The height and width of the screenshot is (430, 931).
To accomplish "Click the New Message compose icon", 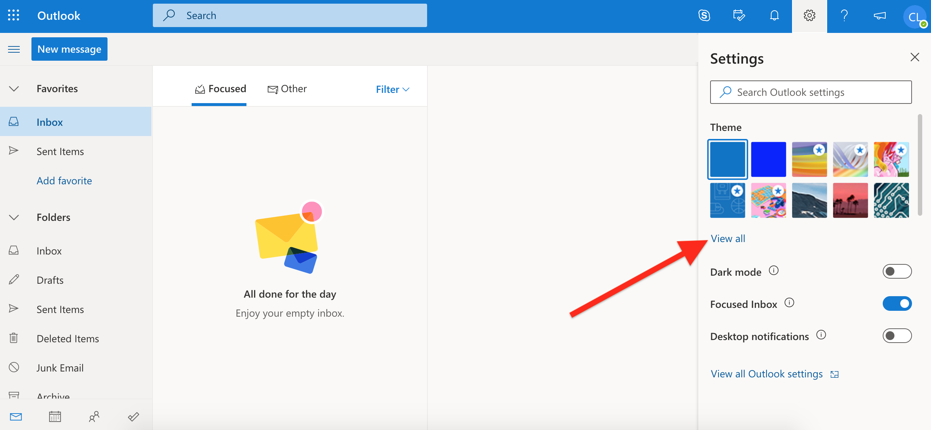I will click(69, 49).
